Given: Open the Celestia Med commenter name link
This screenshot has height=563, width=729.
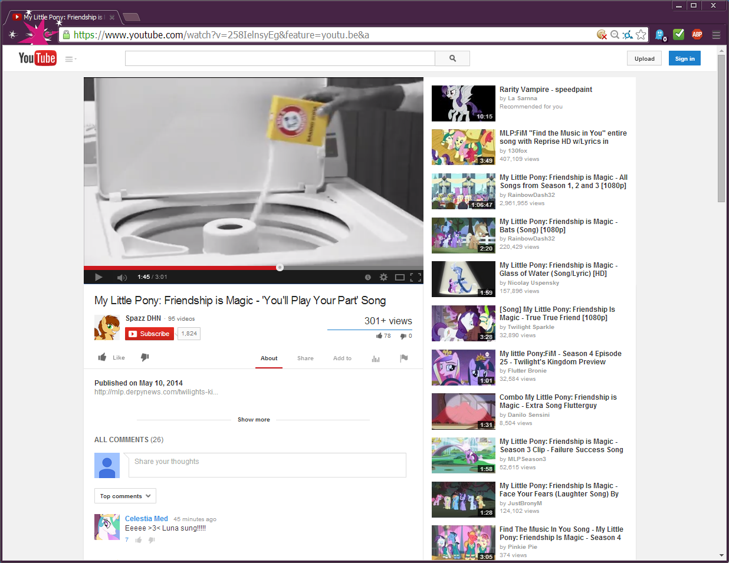Looking at the screenshot, I should (x=146, y=519).
